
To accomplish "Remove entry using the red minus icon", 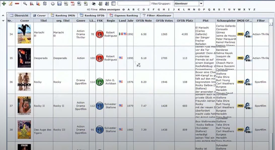I will [17, 3].
